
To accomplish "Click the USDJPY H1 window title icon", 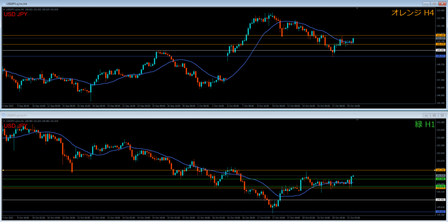I will point(3,115).
